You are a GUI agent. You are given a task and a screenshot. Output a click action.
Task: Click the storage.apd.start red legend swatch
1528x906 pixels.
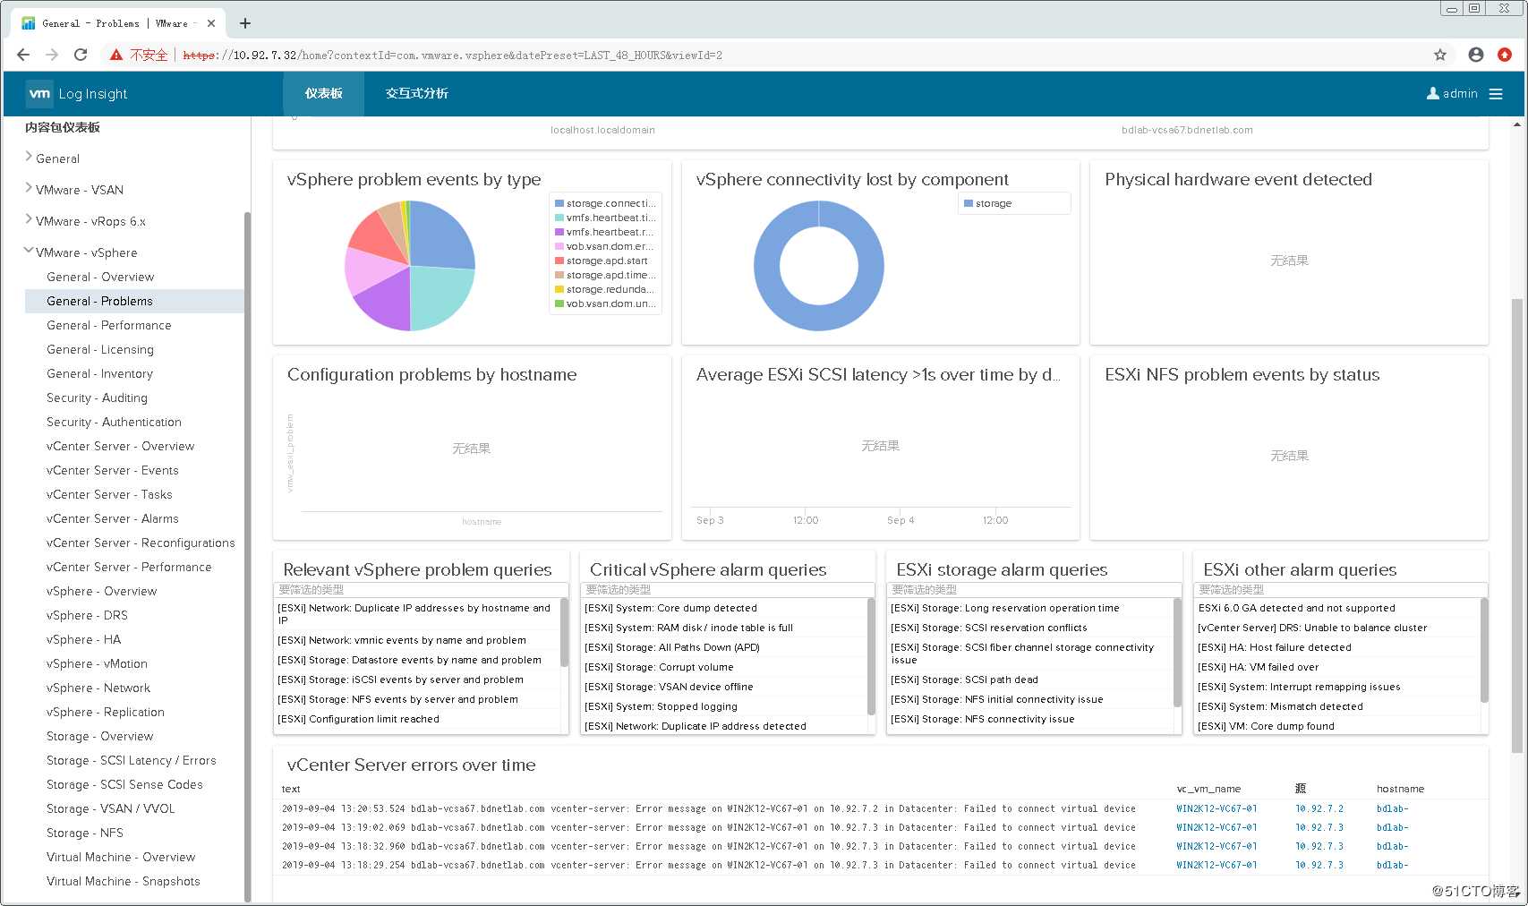(x=559, y=261)
